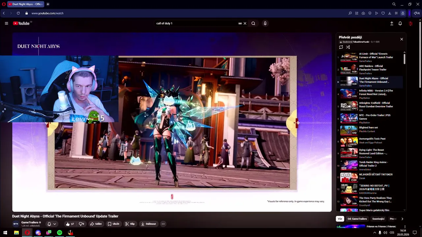The height and width of the screenshot is (237, 422).
Task: Open Opera AI assistant button
Action: (x=417, y=13)
